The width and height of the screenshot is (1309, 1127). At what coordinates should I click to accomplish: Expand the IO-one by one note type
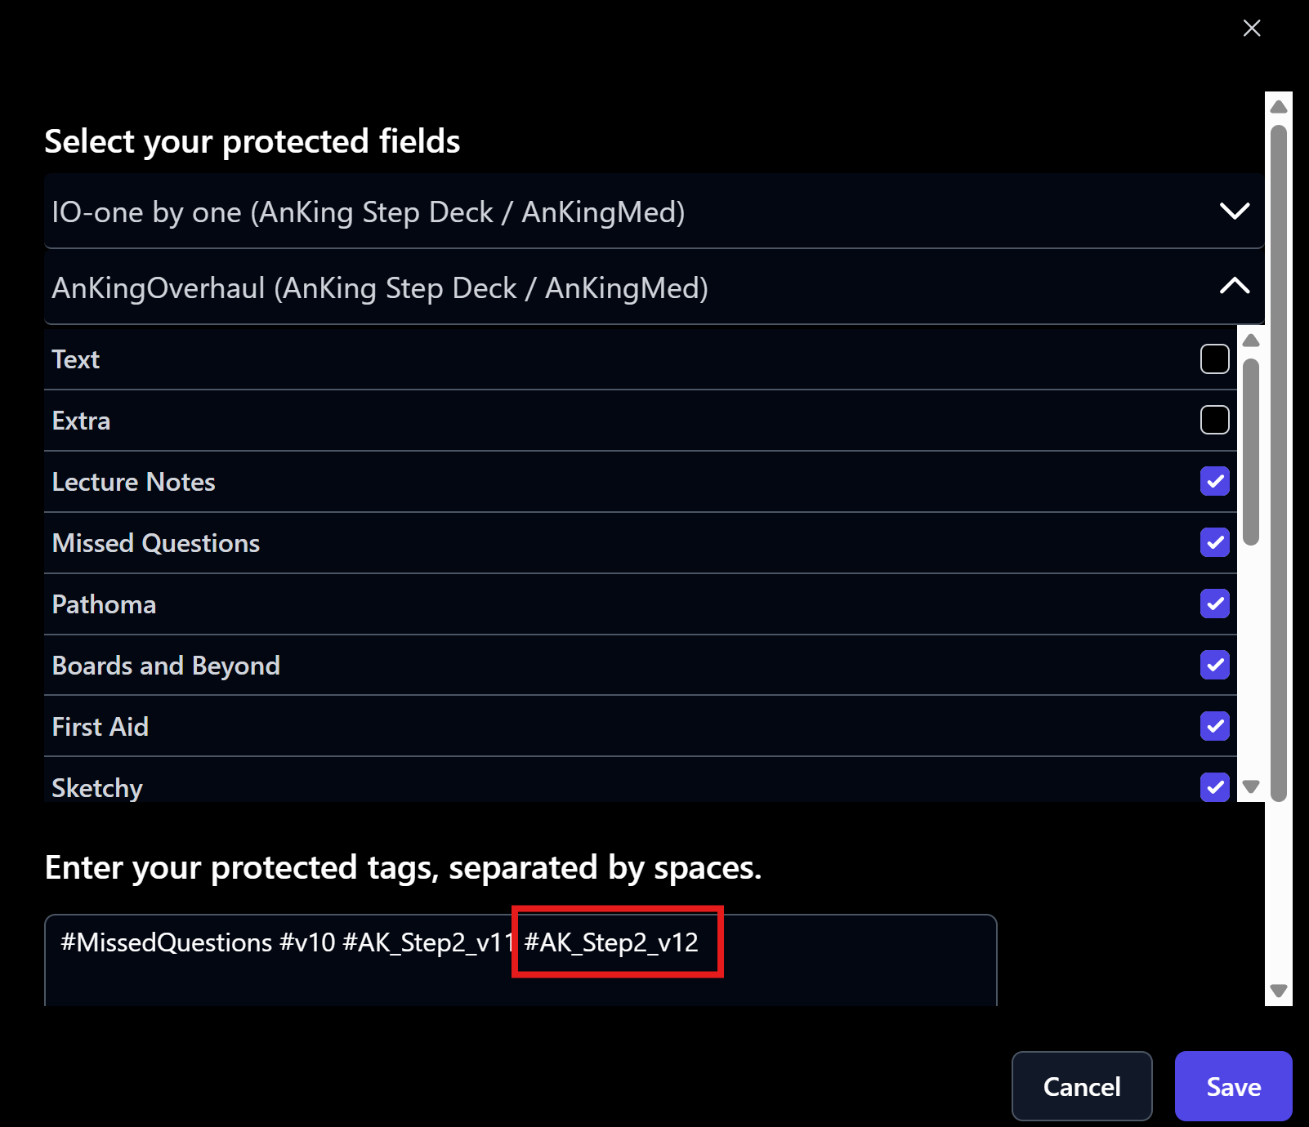tap(1234, 212)
